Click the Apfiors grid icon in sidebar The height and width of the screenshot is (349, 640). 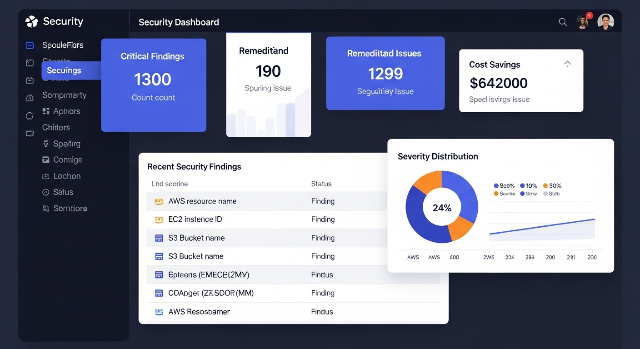click(45, 111)
